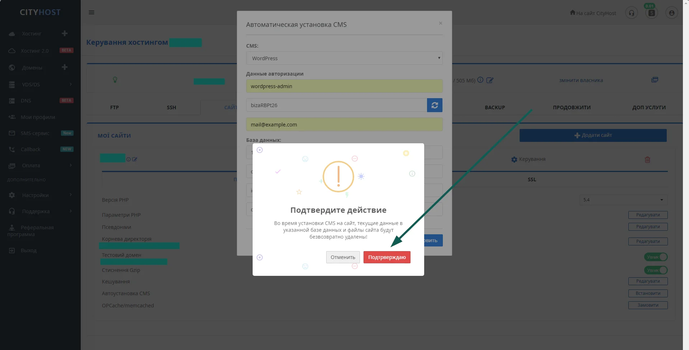Click the gear icon beside Настройки

[x=12, y=195]
